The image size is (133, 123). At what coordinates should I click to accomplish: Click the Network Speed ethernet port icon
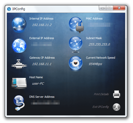(x=76, y=63)
